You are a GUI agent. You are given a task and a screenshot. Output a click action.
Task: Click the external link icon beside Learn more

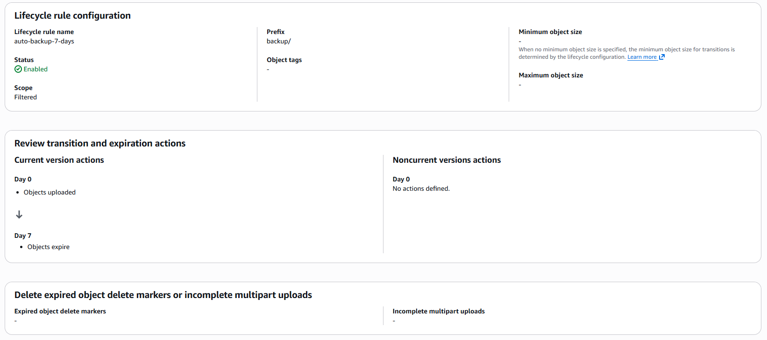662,57
